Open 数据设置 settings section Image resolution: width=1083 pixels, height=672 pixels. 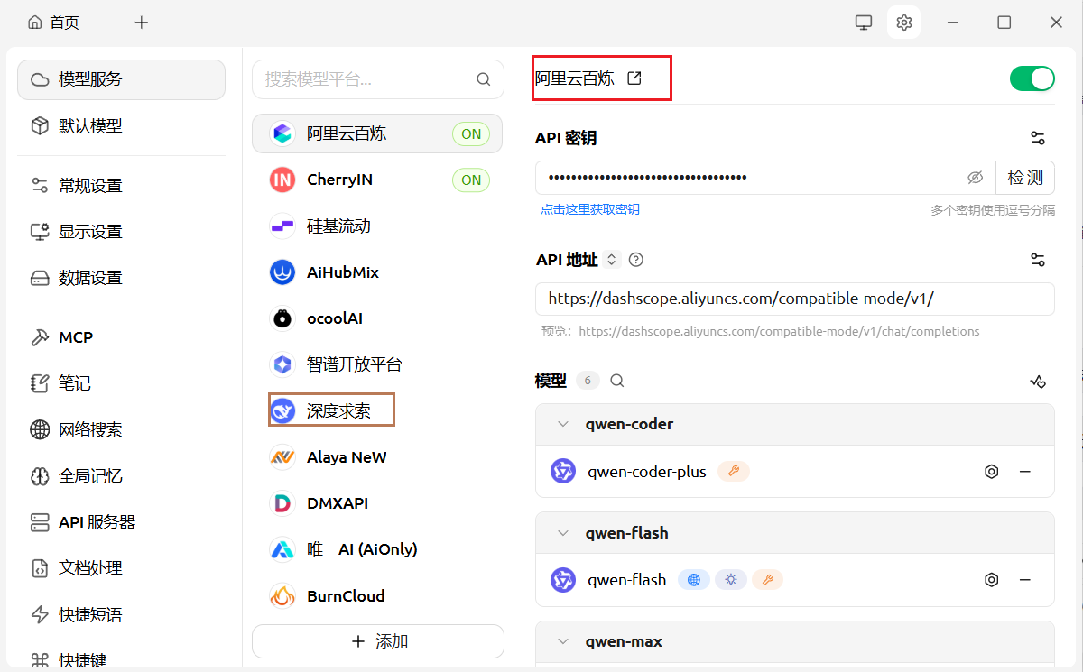(x=121, y=277)
